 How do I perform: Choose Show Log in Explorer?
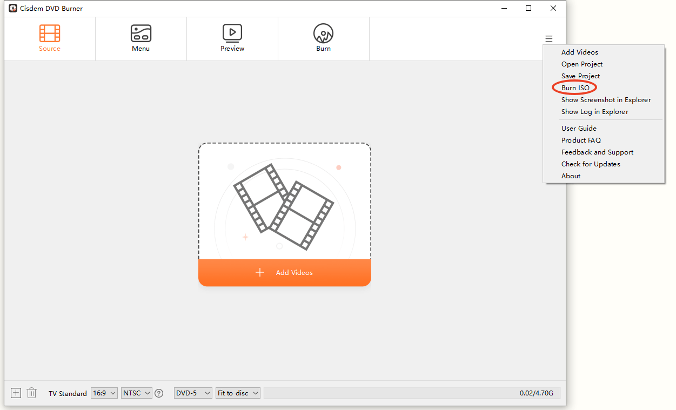[594, 112]
